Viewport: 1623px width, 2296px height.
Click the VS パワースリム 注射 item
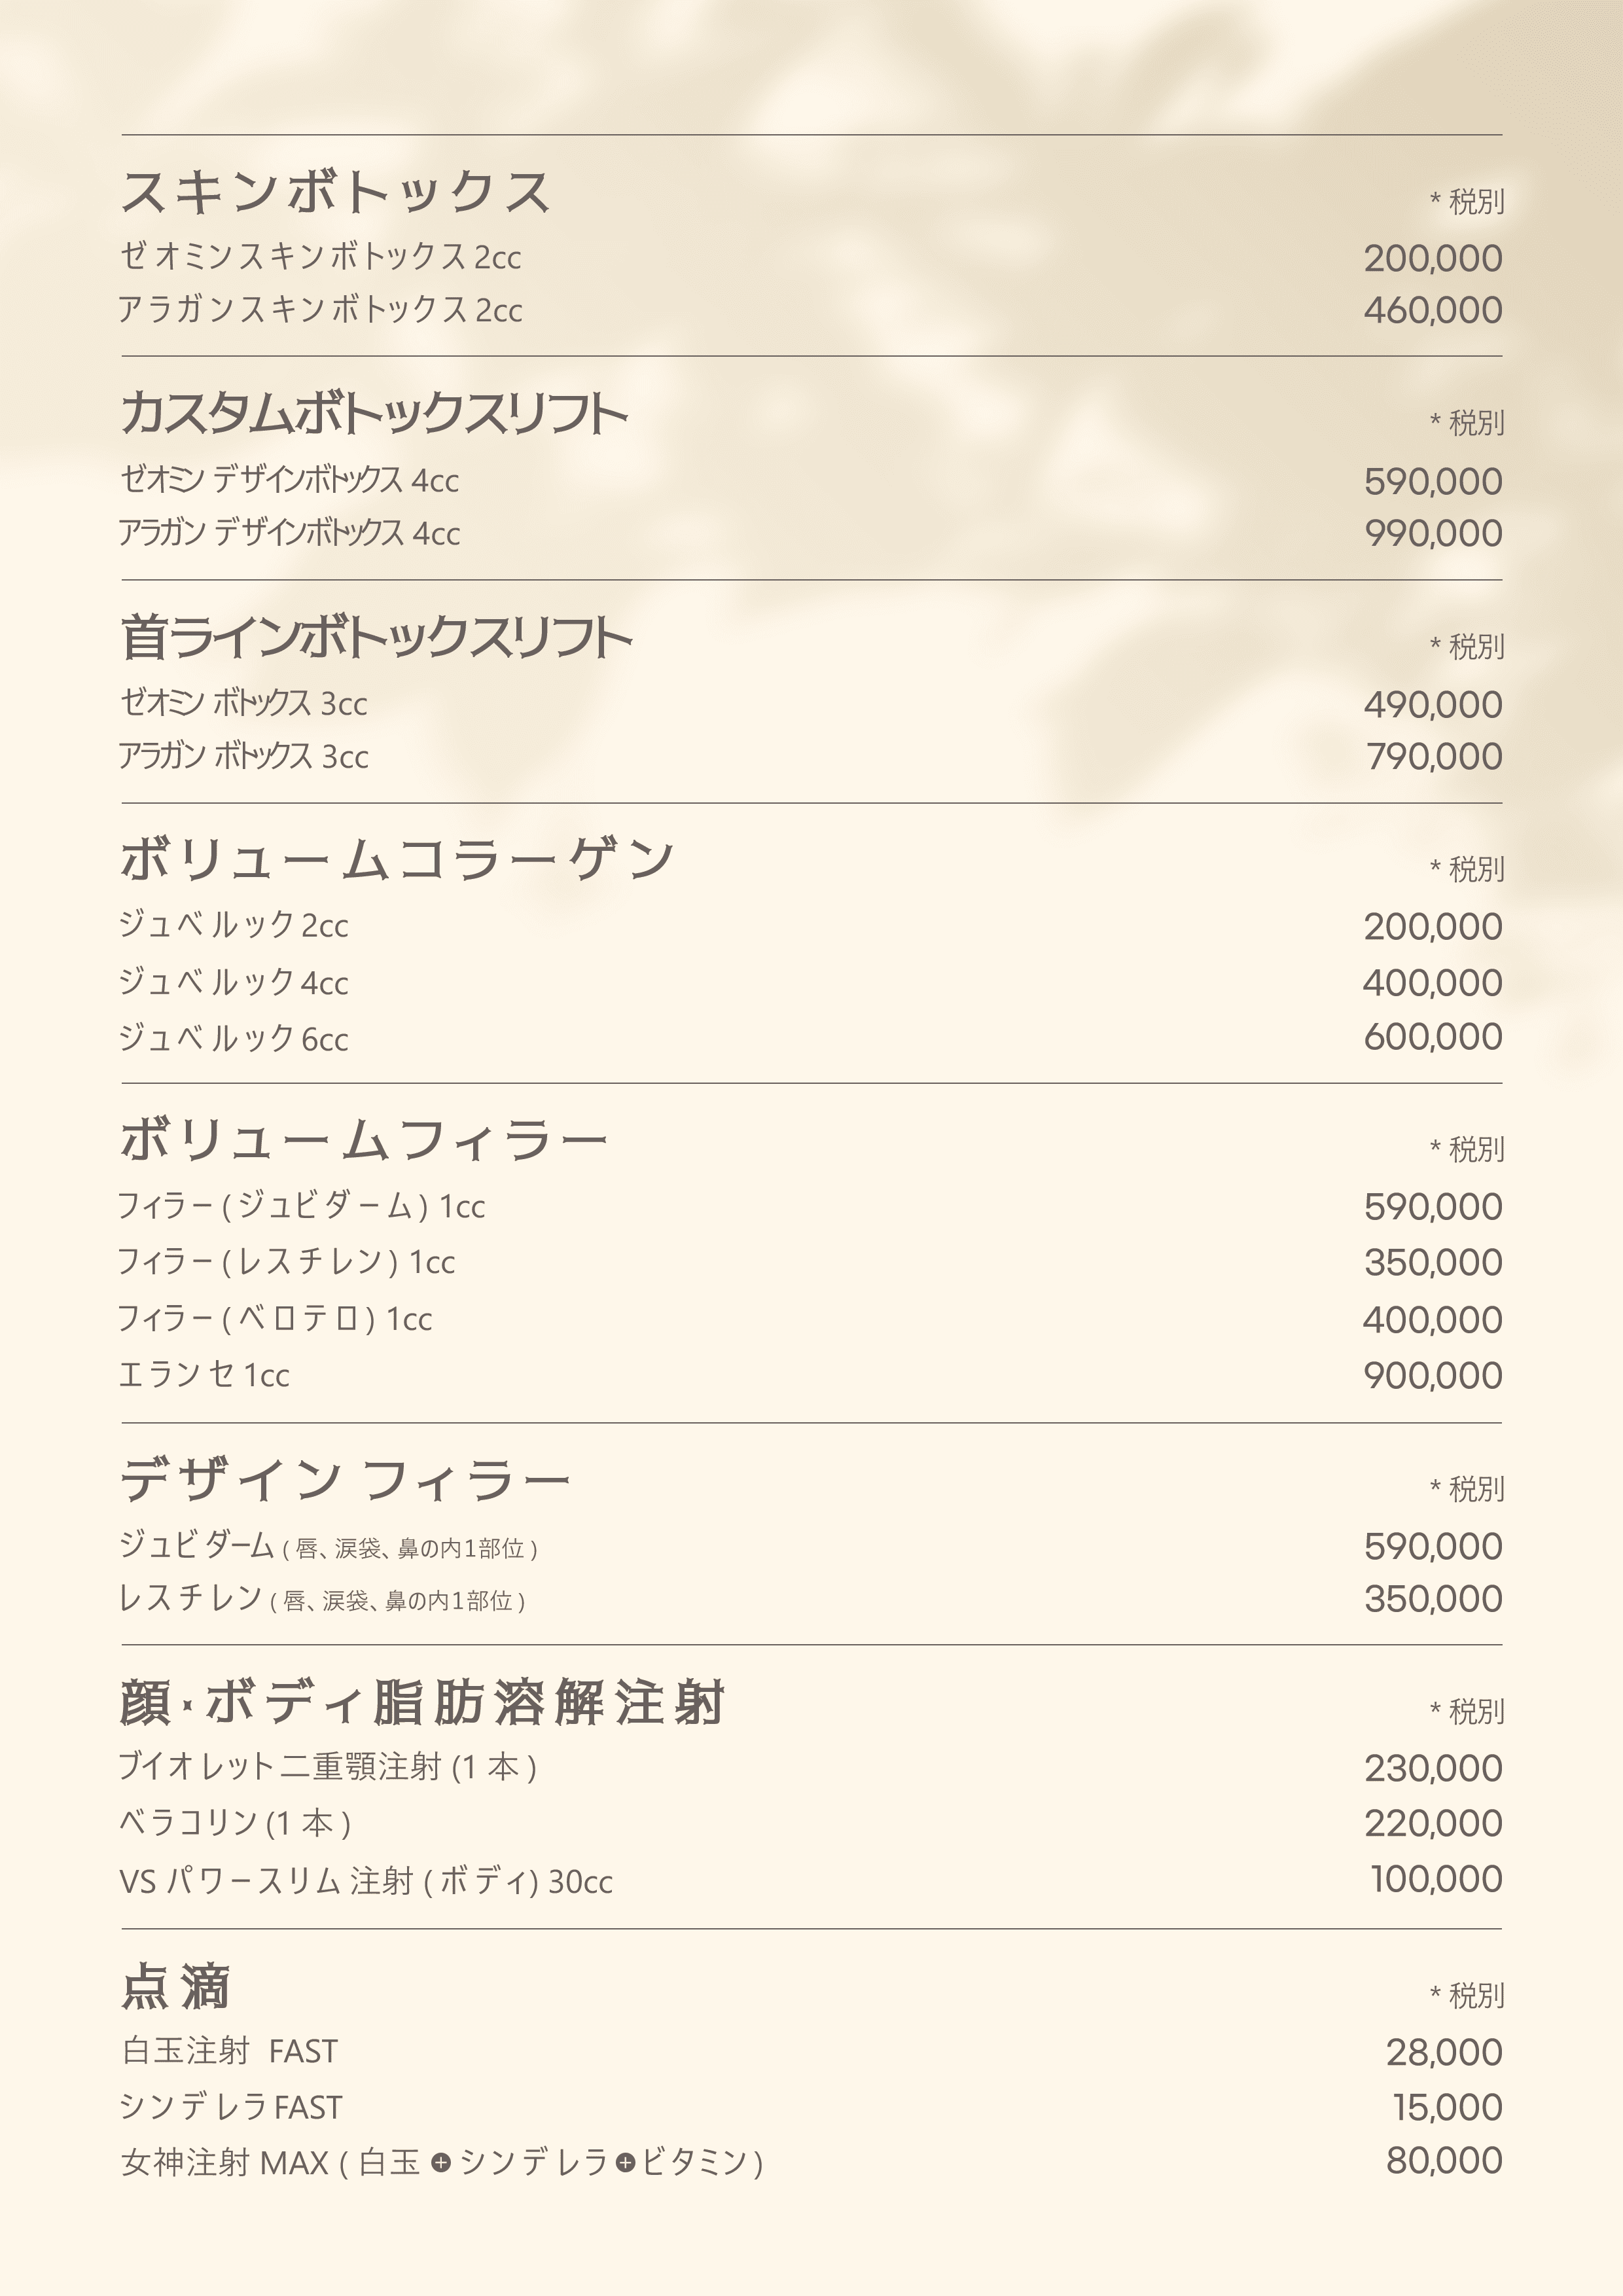coord(366,1881)
